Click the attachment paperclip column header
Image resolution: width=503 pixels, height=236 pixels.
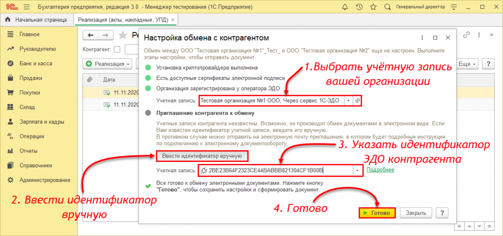pos(90,79)
